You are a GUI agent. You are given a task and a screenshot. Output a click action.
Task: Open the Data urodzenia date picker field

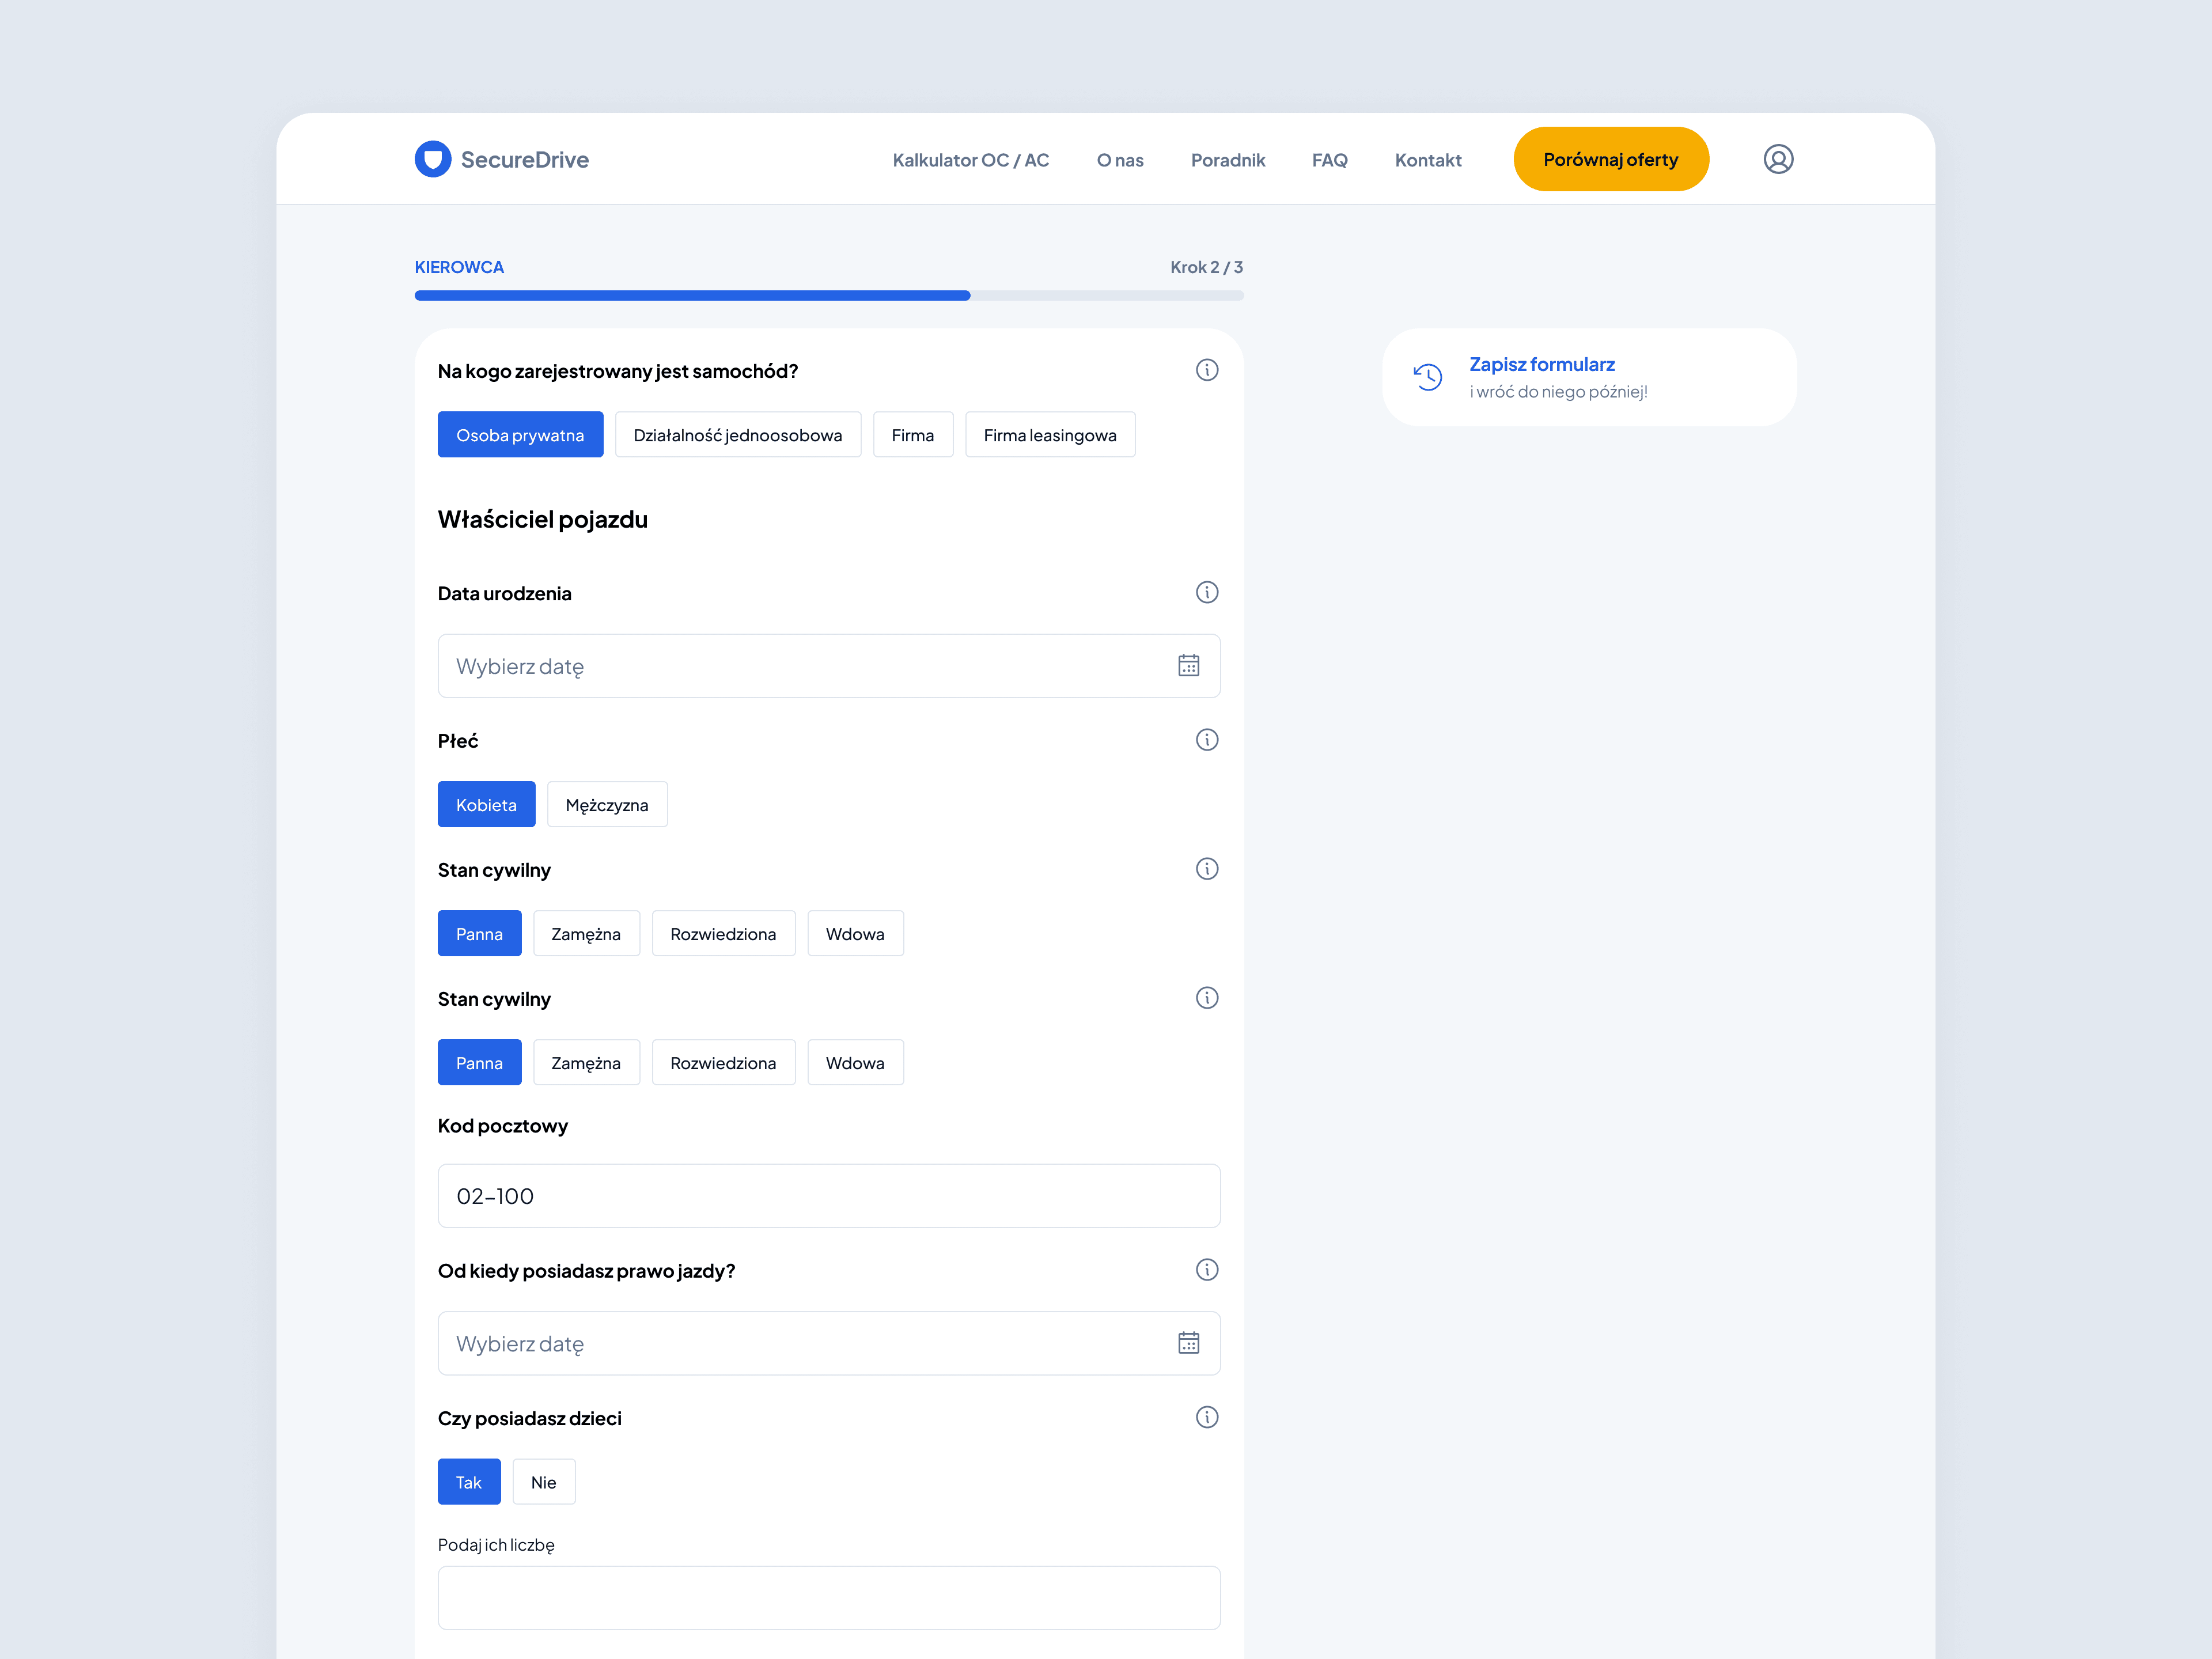tap(800, 666)
